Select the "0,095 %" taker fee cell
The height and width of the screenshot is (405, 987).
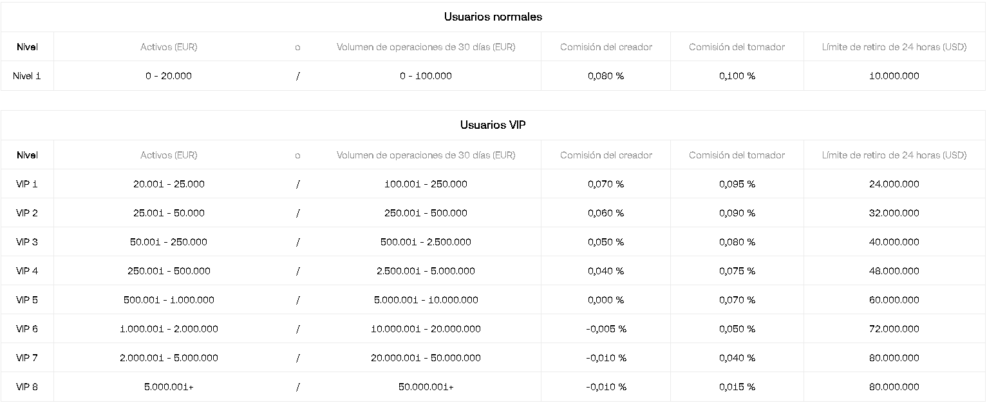click(x=737, y=184)
